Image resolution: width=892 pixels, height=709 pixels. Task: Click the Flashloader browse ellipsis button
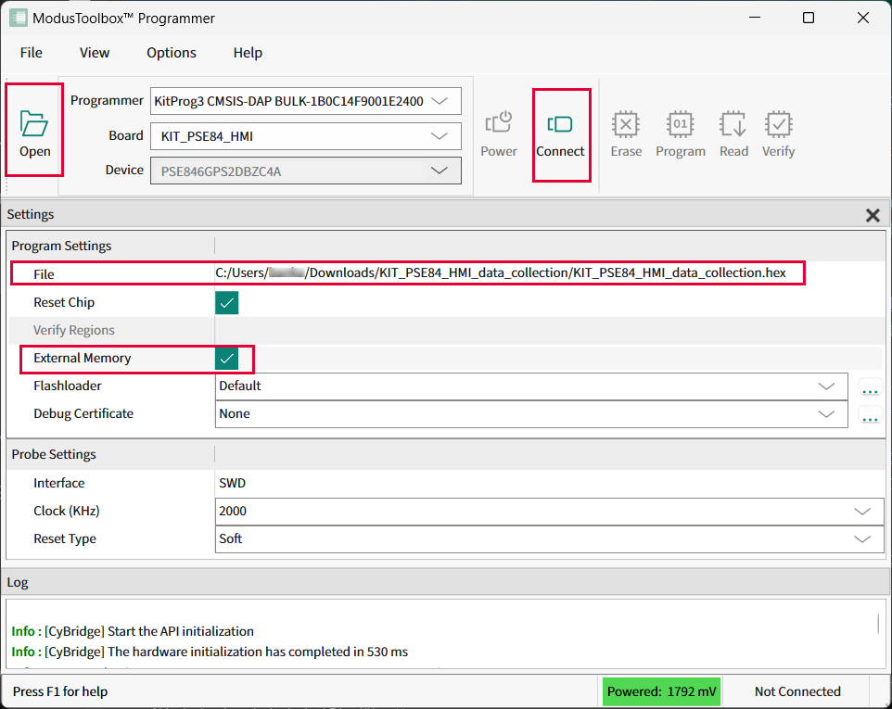(870, 388)
